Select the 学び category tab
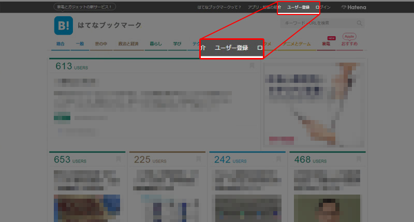This screenshot has width=414, height=222. (177, 44)
